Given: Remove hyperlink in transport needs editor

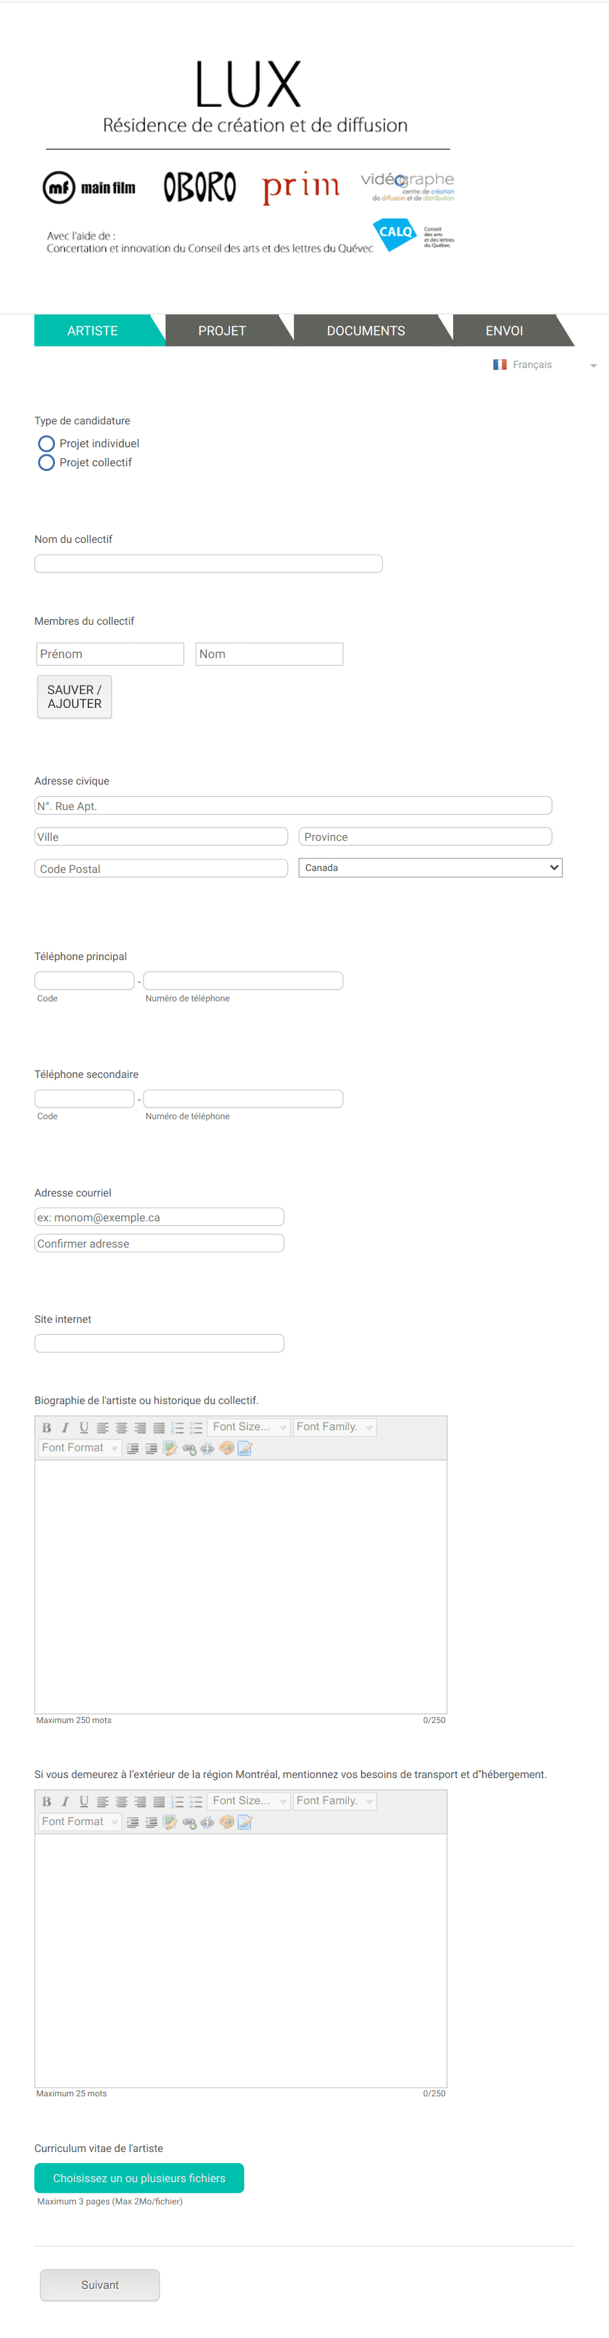Looking at the screenshot, I should point(208,1821).
